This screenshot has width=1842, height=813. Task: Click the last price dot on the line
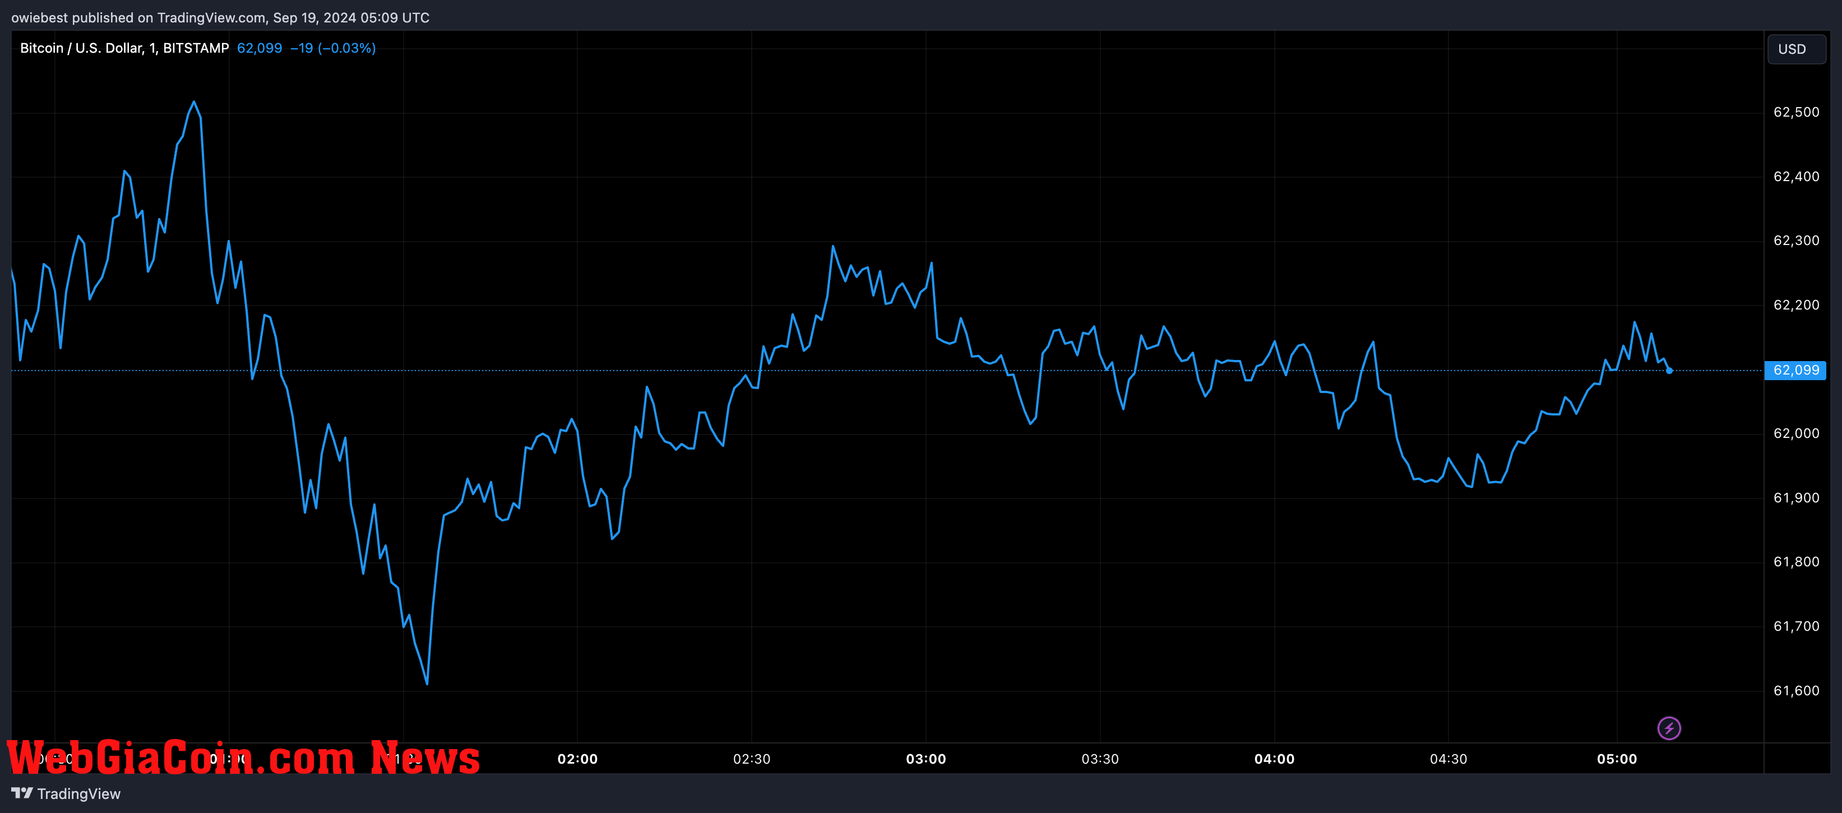pyautogui.click(x=1669, y=371)
